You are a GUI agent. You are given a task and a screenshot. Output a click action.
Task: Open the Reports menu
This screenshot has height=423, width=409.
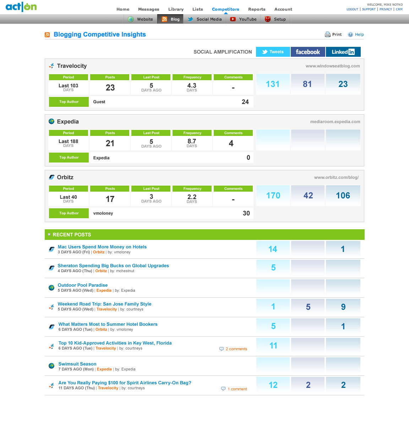[x=257, y=9]
